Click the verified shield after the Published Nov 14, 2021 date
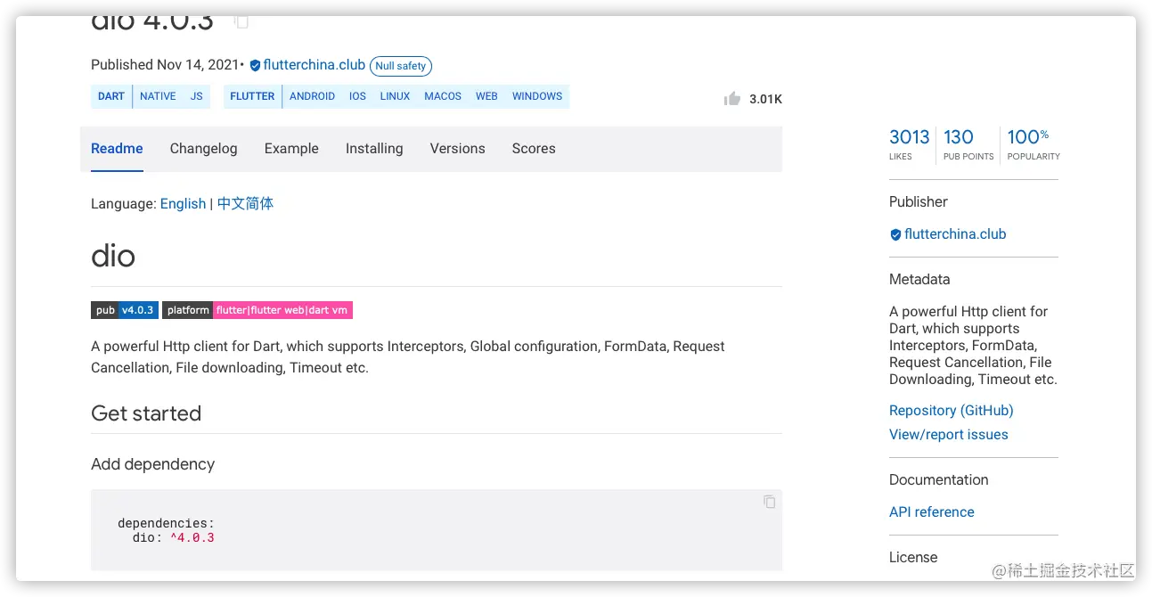 click(255, 65)
